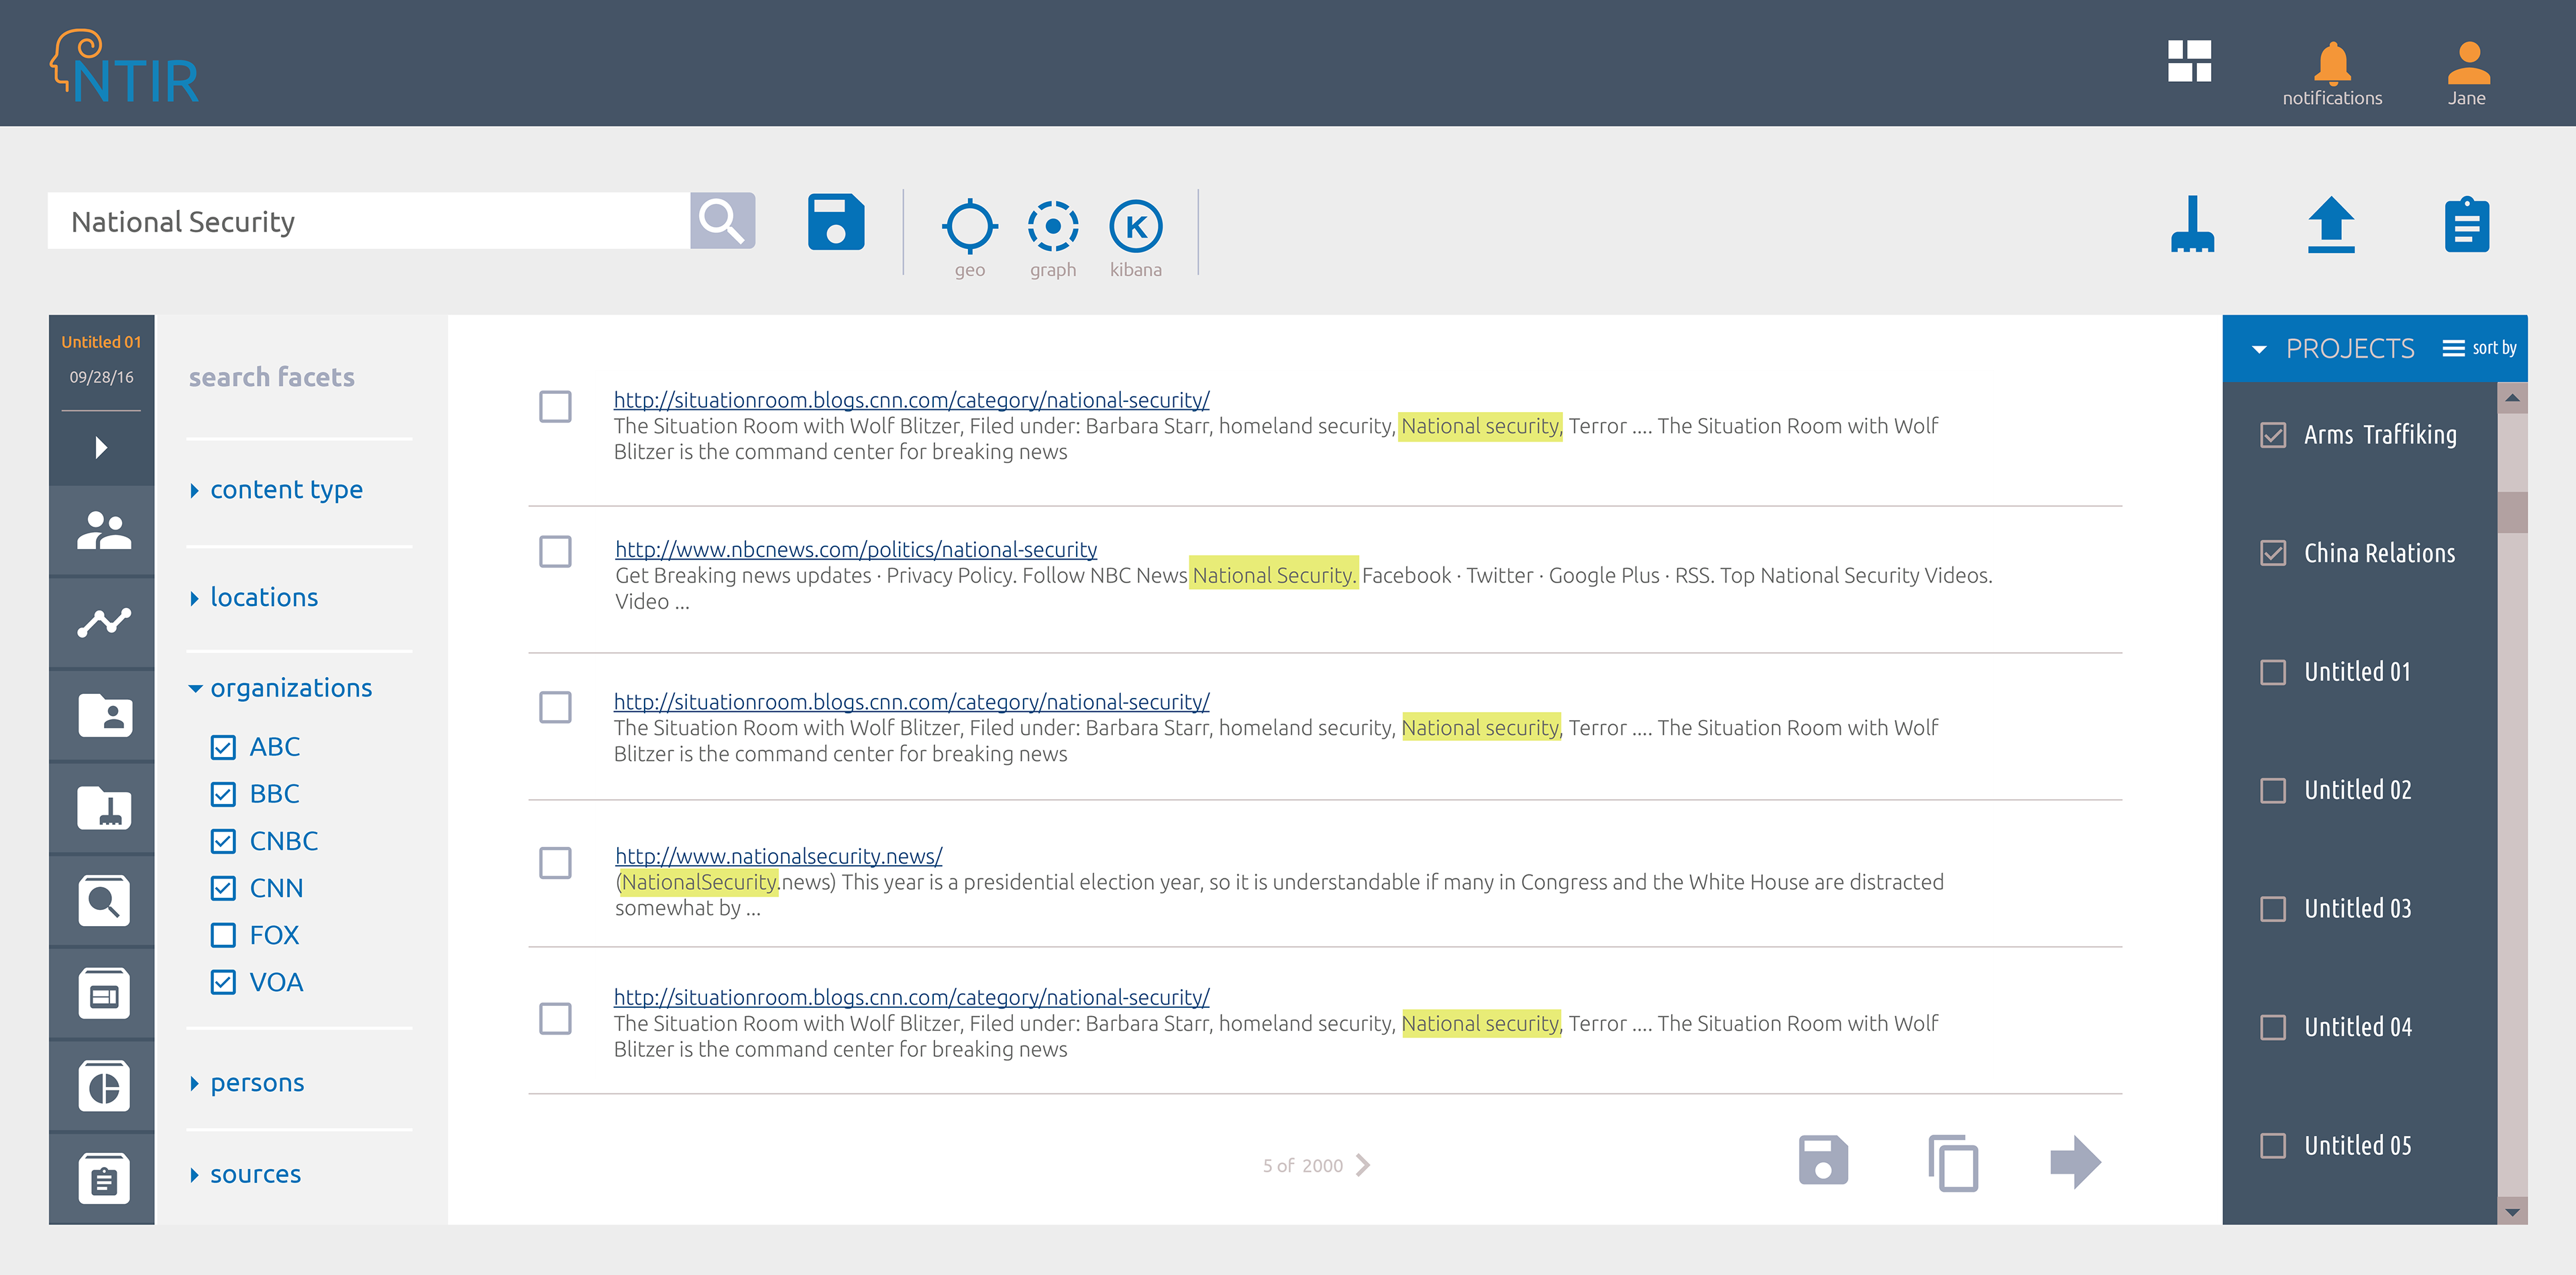Open the nbcnews.com national-security link

tap(855, 549)
